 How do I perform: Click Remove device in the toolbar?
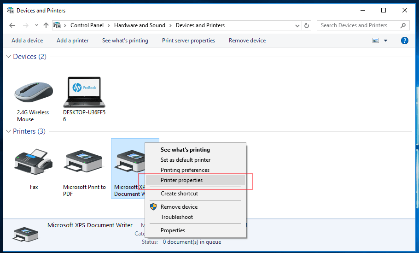247,41
